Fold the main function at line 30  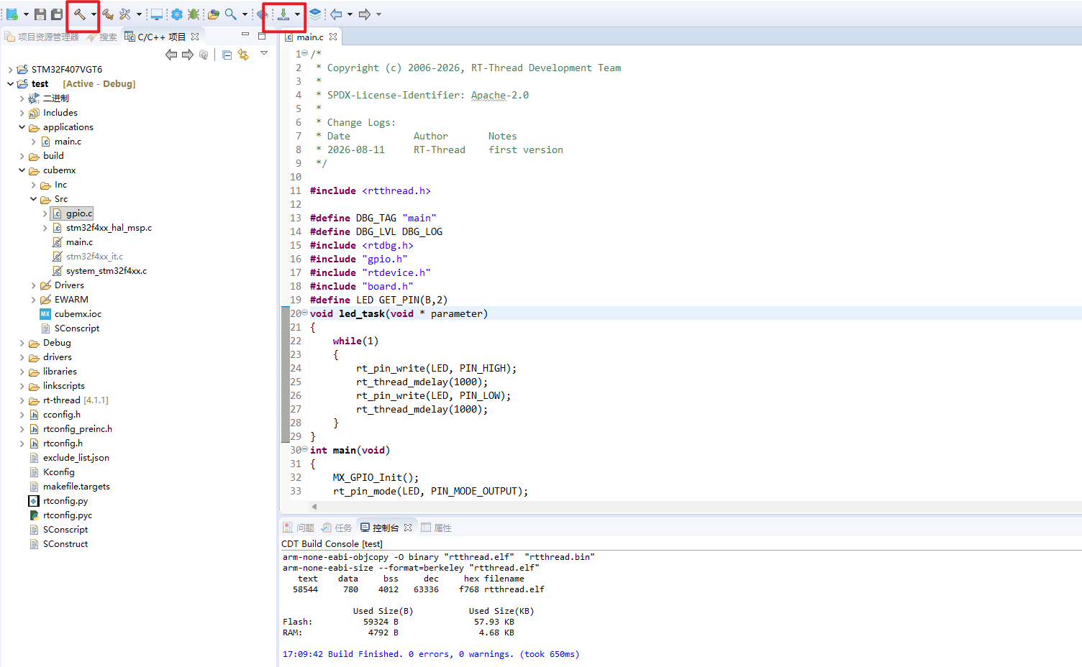[x=305, y=449]
